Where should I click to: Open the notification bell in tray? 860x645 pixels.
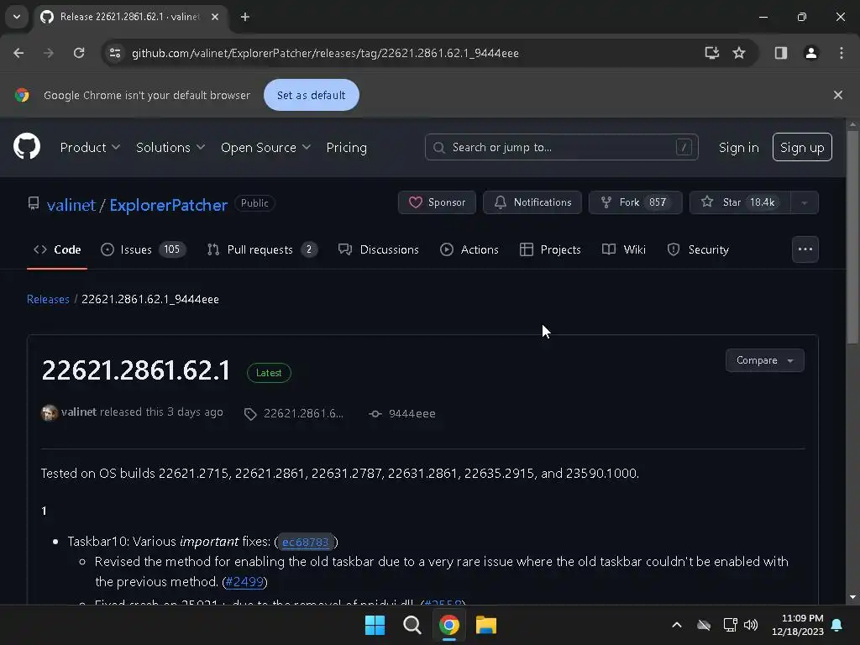click(x=836, y=625)
